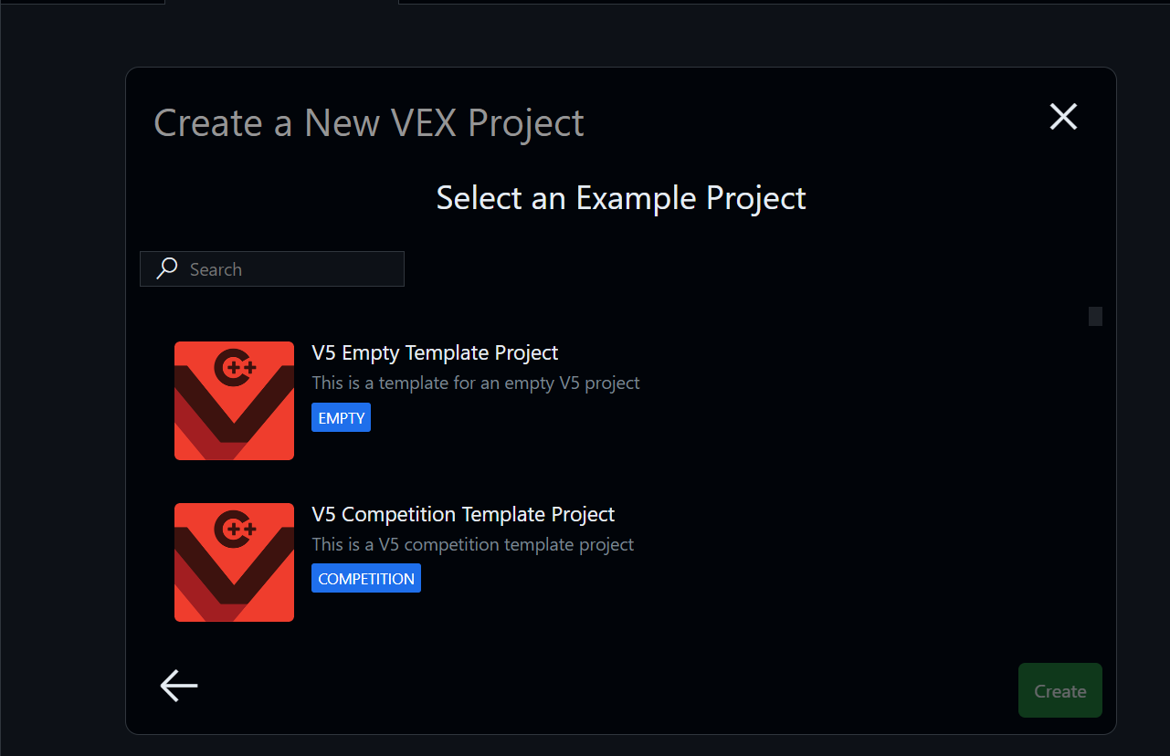Viewport: 1170px width, 756px height.
Task: Select the V5 Empty Template Project thumbnail
Action: [234, 401]
